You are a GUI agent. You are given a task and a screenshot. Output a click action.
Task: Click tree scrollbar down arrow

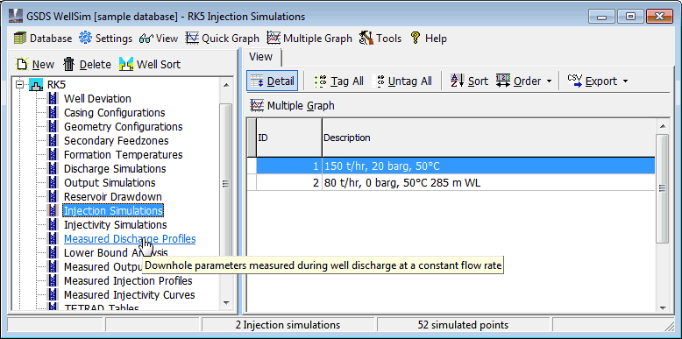click(x=226, y=302)
